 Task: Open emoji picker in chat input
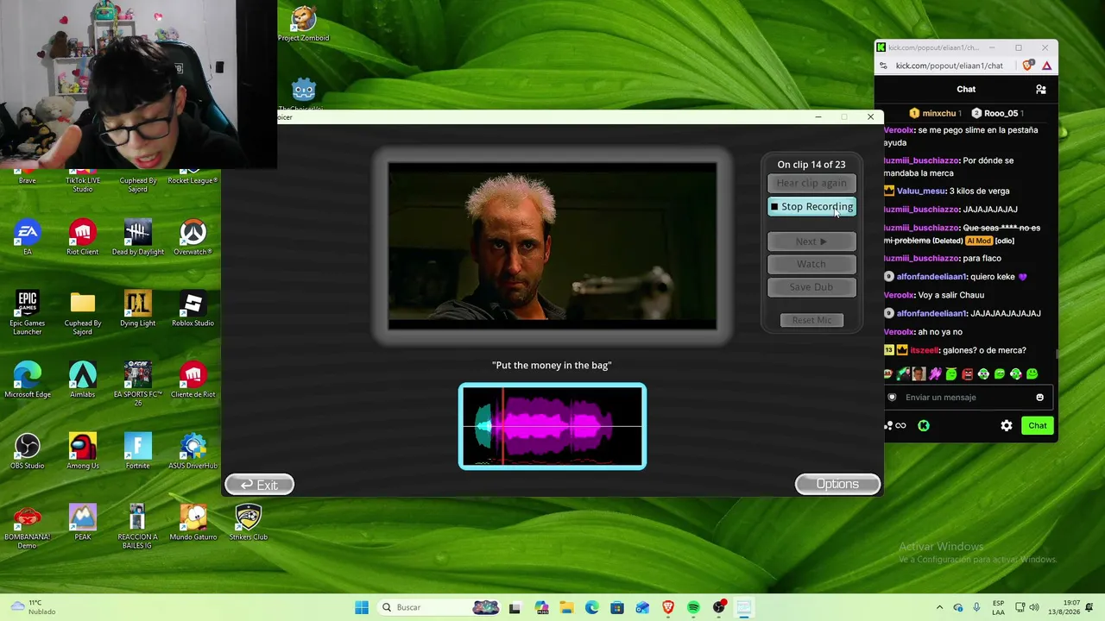(1039, 398)
